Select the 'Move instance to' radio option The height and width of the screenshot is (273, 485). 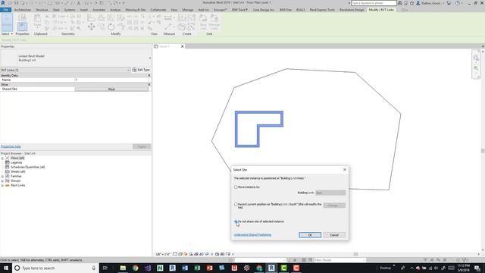(x=236, y=187)
